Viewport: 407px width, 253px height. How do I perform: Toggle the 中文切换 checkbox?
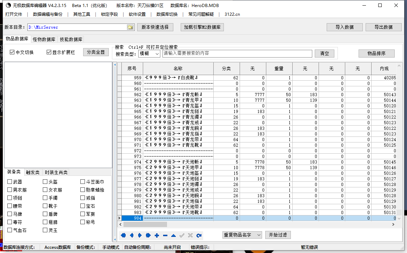point(12,52)
